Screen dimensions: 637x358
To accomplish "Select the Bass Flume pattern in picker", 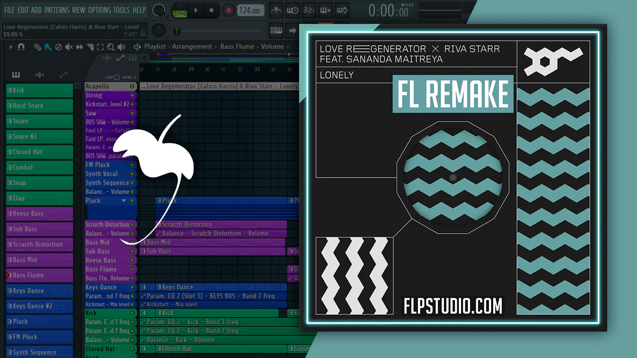I will coord(39,275).
